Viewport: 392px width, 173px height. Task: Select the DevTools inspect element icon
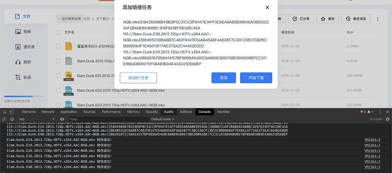[4, 112]
